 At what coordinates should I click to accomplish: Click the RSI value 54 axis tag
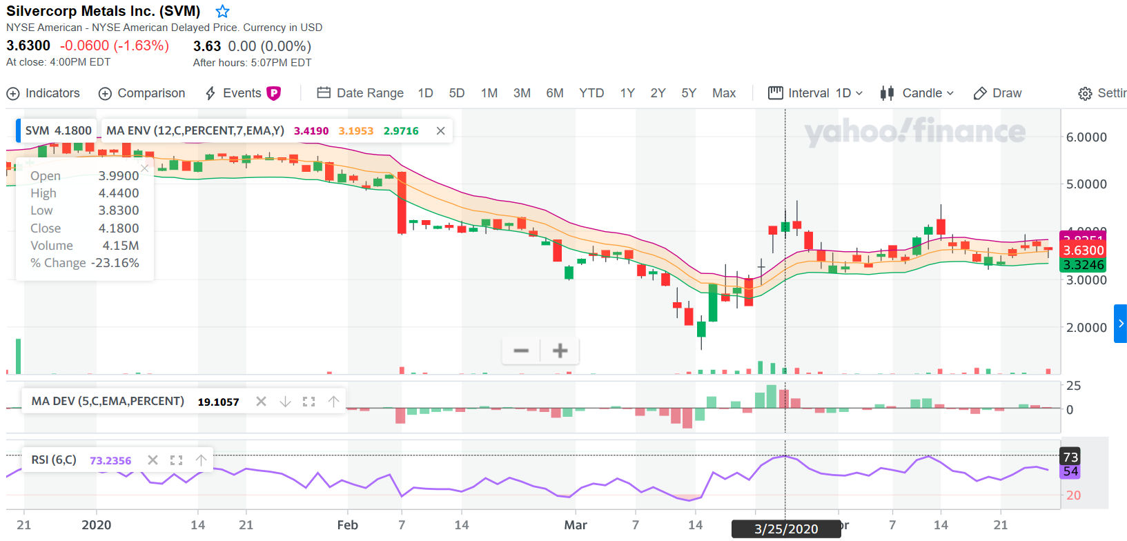click(1070, 471)
